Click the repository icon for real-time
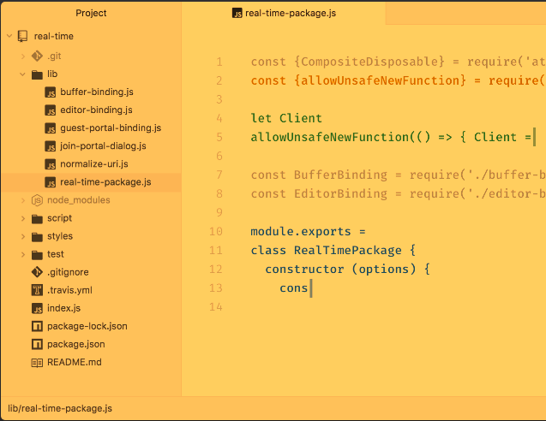The height and width of the screenshot is (421, 546). (23, 37)
